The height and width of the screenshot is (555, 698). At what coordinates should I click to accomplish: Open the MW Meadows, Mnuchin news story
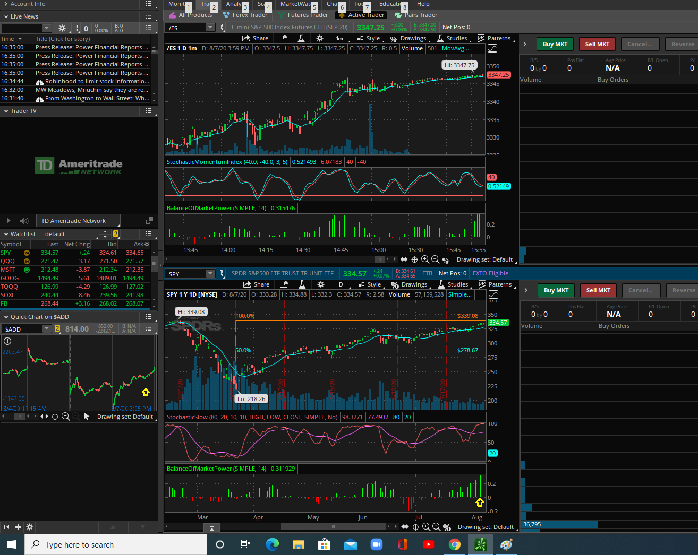click(92, 90)
